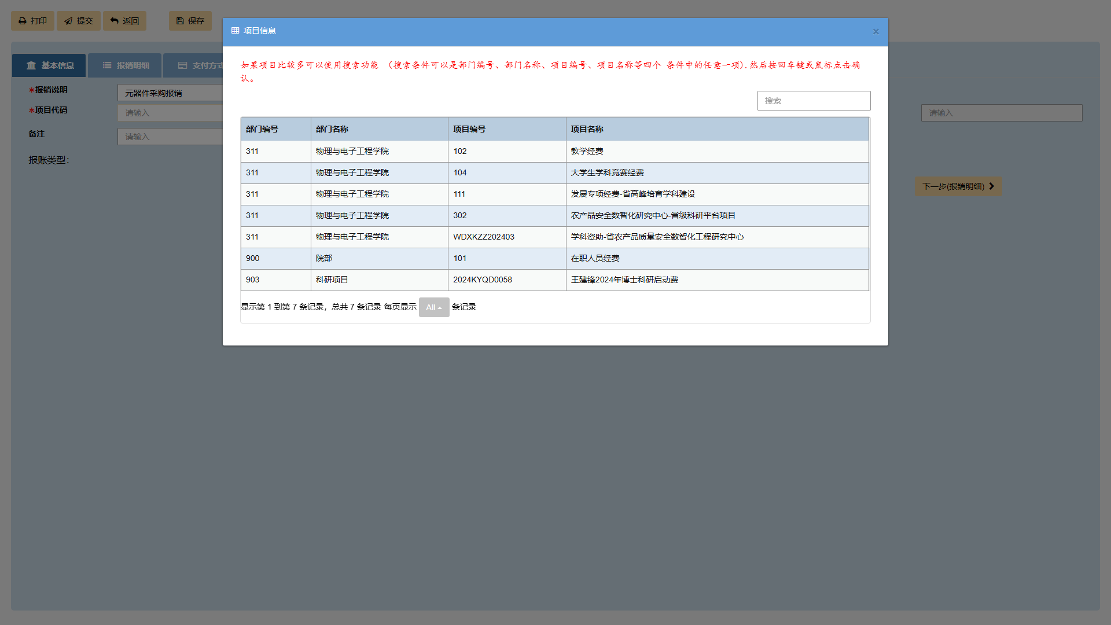1111x625 pixels.
Task: Click the 项目代码 input field
Action: coord(170,113)
